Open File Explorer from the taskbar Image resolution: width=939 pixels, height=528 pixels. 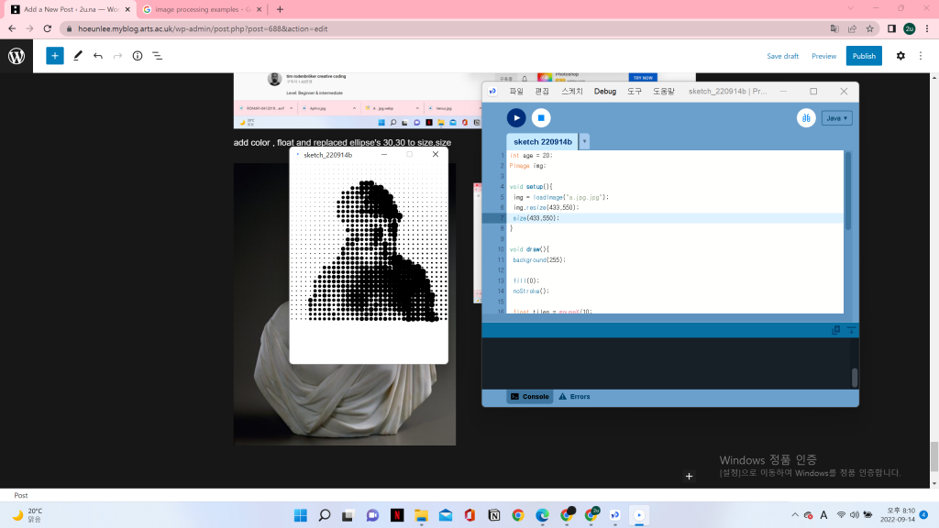[421, 515]
